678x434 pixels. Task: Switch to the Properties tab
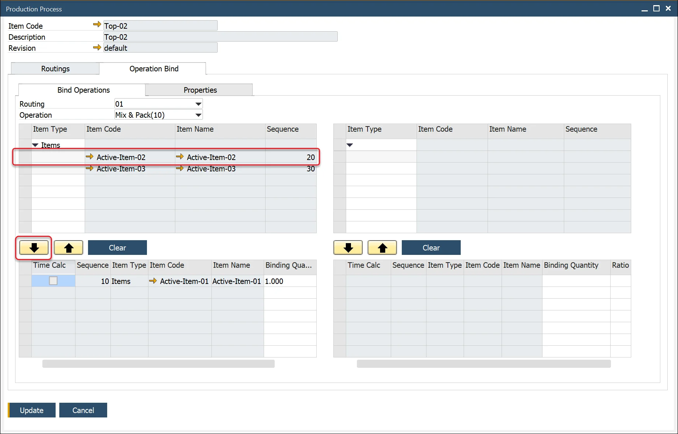click(x=200, y=90)
